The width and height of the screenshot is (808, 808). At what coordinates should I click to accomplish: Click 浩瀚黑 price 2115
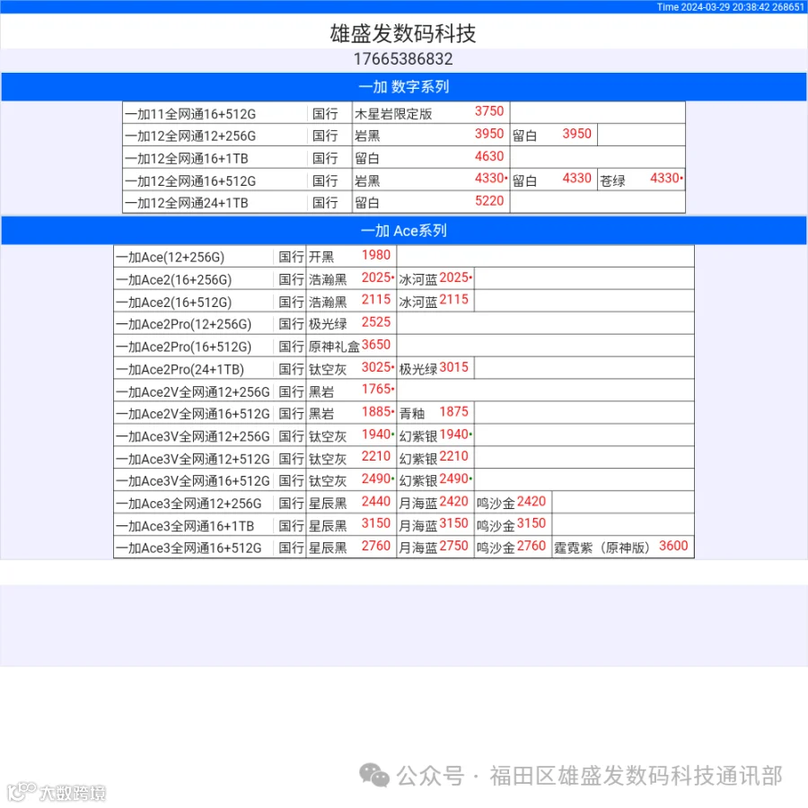(x=375, y=300)
